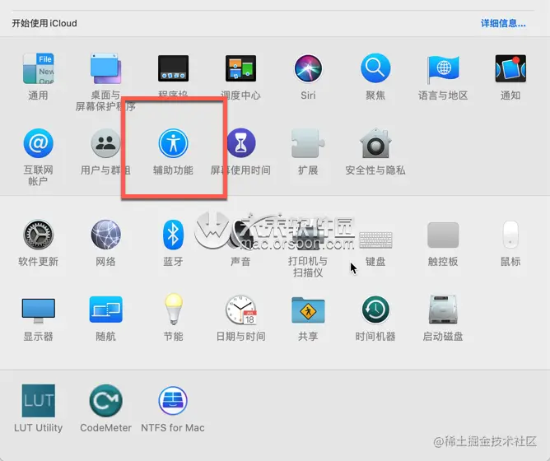Open 语言与地区 preferences icon
The width and height of the screenshot is (550, 461).
(x=443, y=69)
